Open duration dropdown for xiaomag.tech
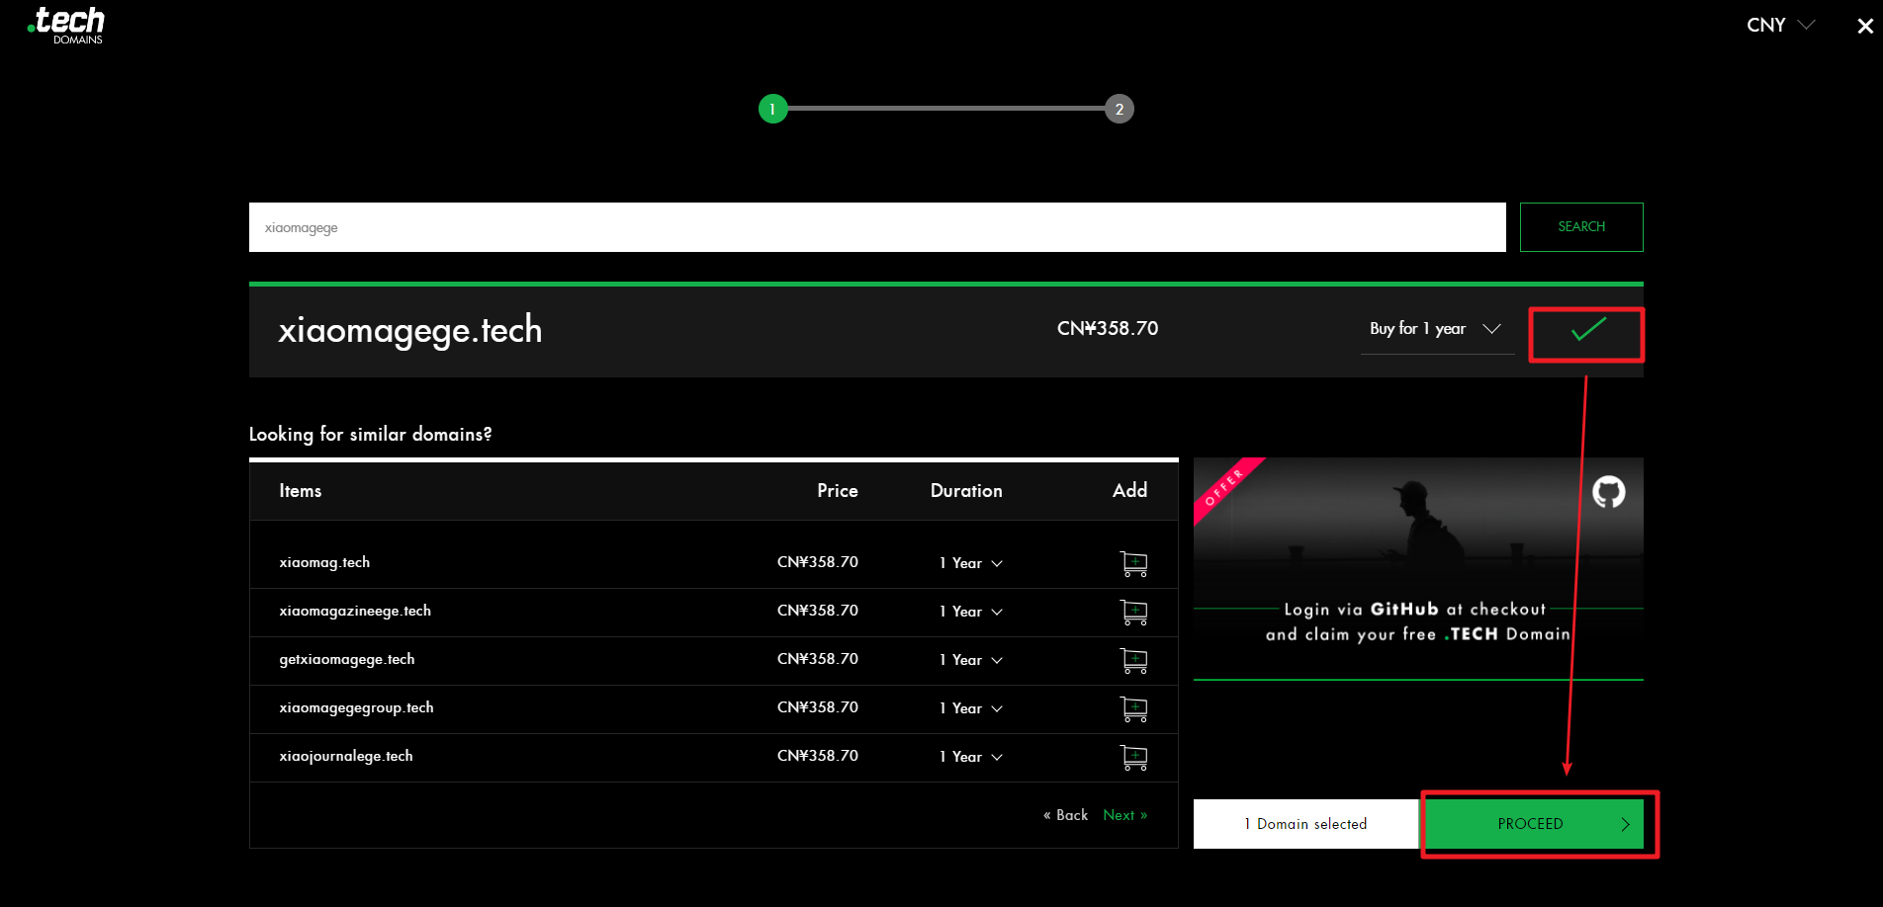This screenshot has height=907, width=1883. [x=970, y=563]
